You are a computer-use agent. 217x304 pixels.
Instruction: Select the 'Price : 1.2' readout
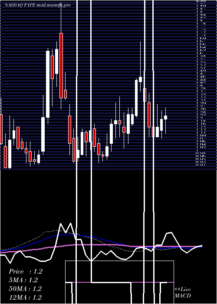[x=25, y=271]
